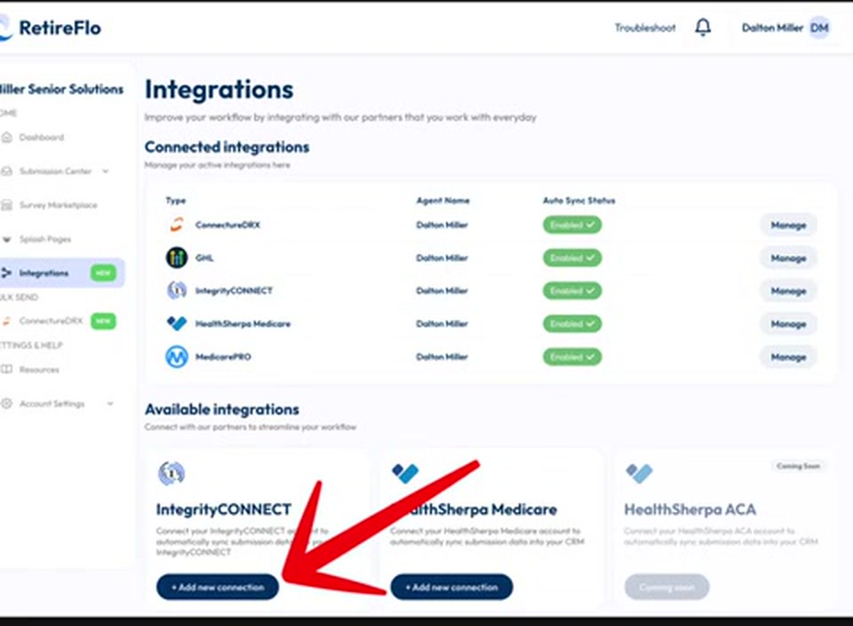
Task: Click the Available integrations heading
Action: pyautogui.click(x=222, y=409)
